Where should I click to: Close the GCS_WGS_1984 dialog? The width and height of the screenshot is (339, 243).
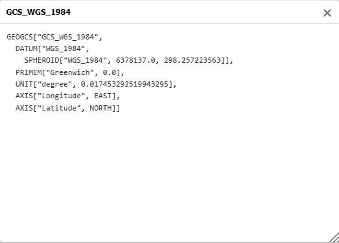pos(327,13)
